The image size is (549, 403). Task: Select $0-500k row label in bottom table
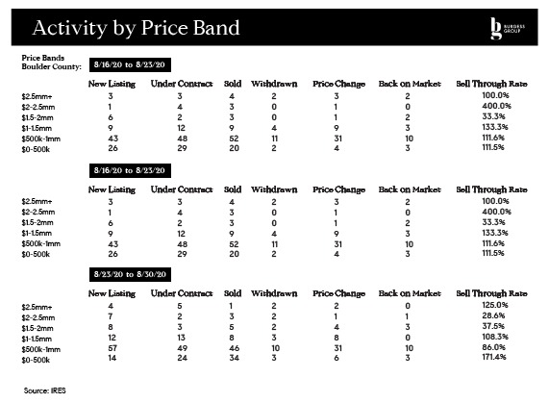36,360
